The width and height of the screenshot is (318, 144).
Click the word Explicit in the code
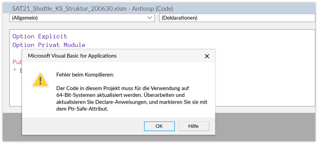[53, 36]
